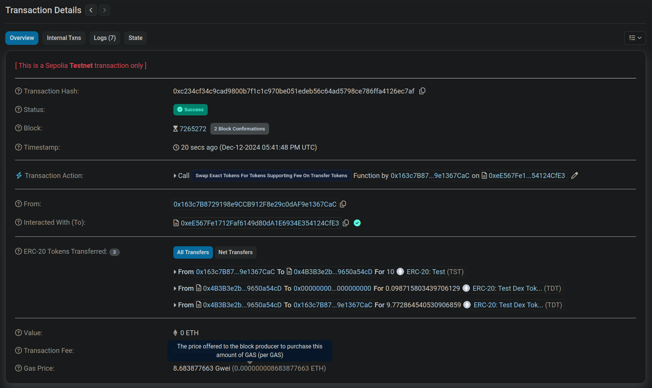The image size is (652, 388).
Task: Show All Transfers
Action: tap(193, 252)
